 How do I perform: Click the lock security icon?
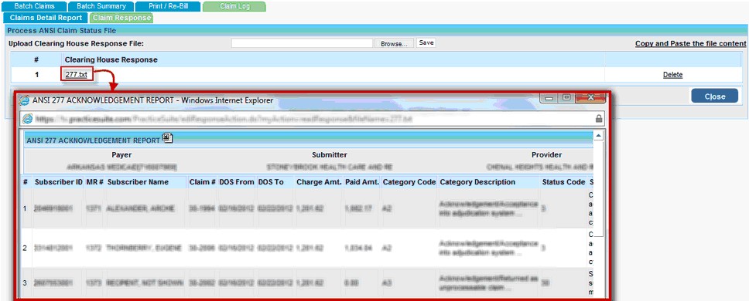599,119
